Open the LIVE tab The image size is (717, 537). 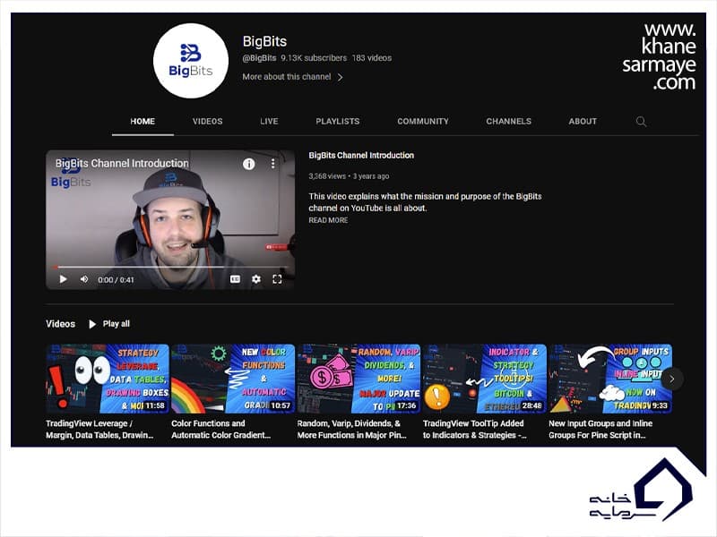click(269, 122)
